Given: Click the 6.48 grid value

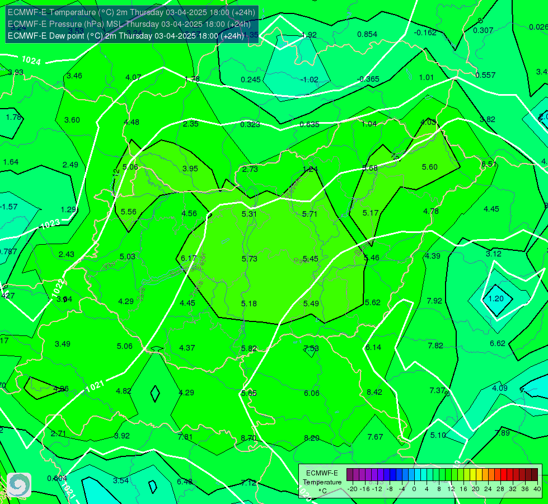Looking at the screenshot, I should tap(185, 482).
